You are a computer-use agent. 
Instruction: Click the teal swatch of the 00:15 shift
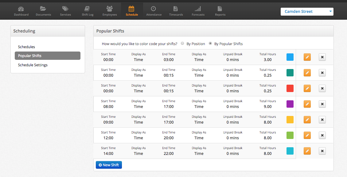coord(290,73)
